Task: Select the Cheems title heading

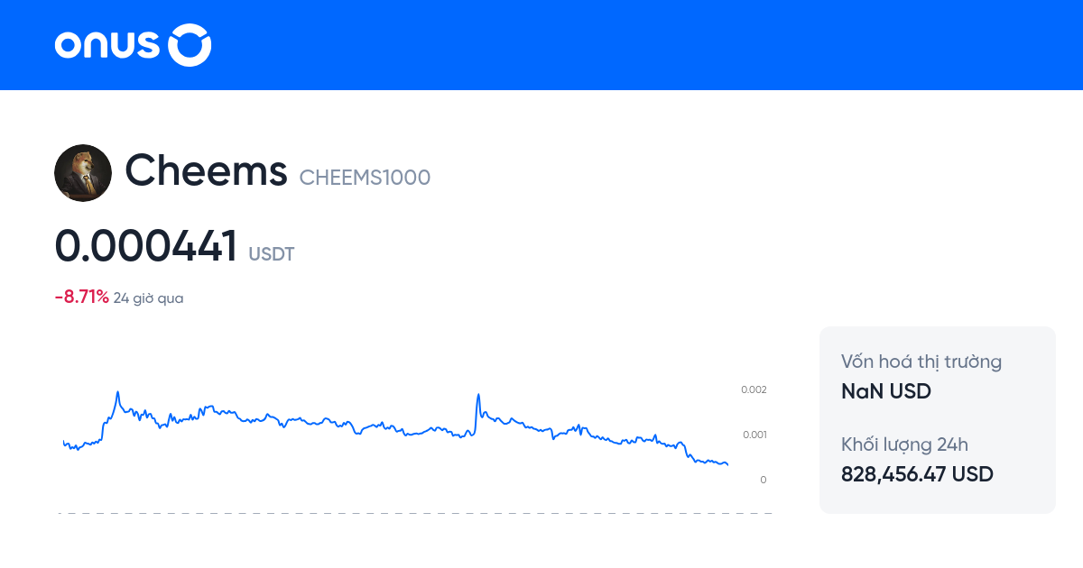Action: coord(207,171)
